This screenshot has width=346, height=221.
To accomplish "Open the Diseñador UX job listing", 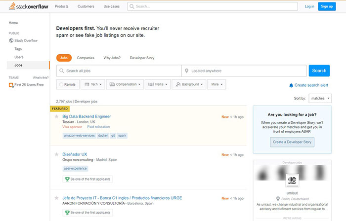I will (75, 154).
